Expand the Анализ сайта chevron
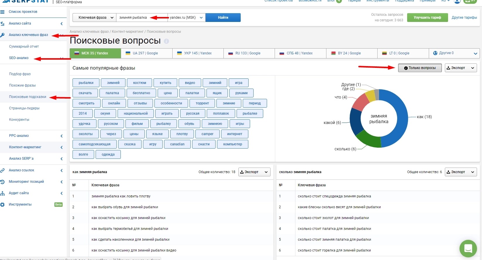 (x=61, y=24)
